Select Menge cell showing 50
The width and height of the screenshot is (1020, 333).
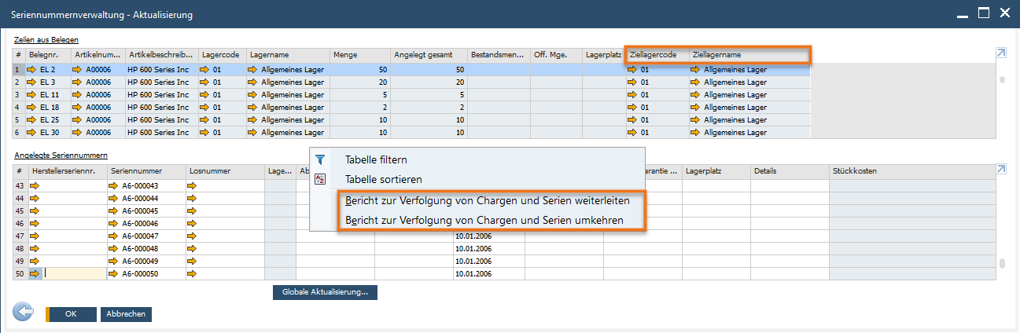point(360,70)
